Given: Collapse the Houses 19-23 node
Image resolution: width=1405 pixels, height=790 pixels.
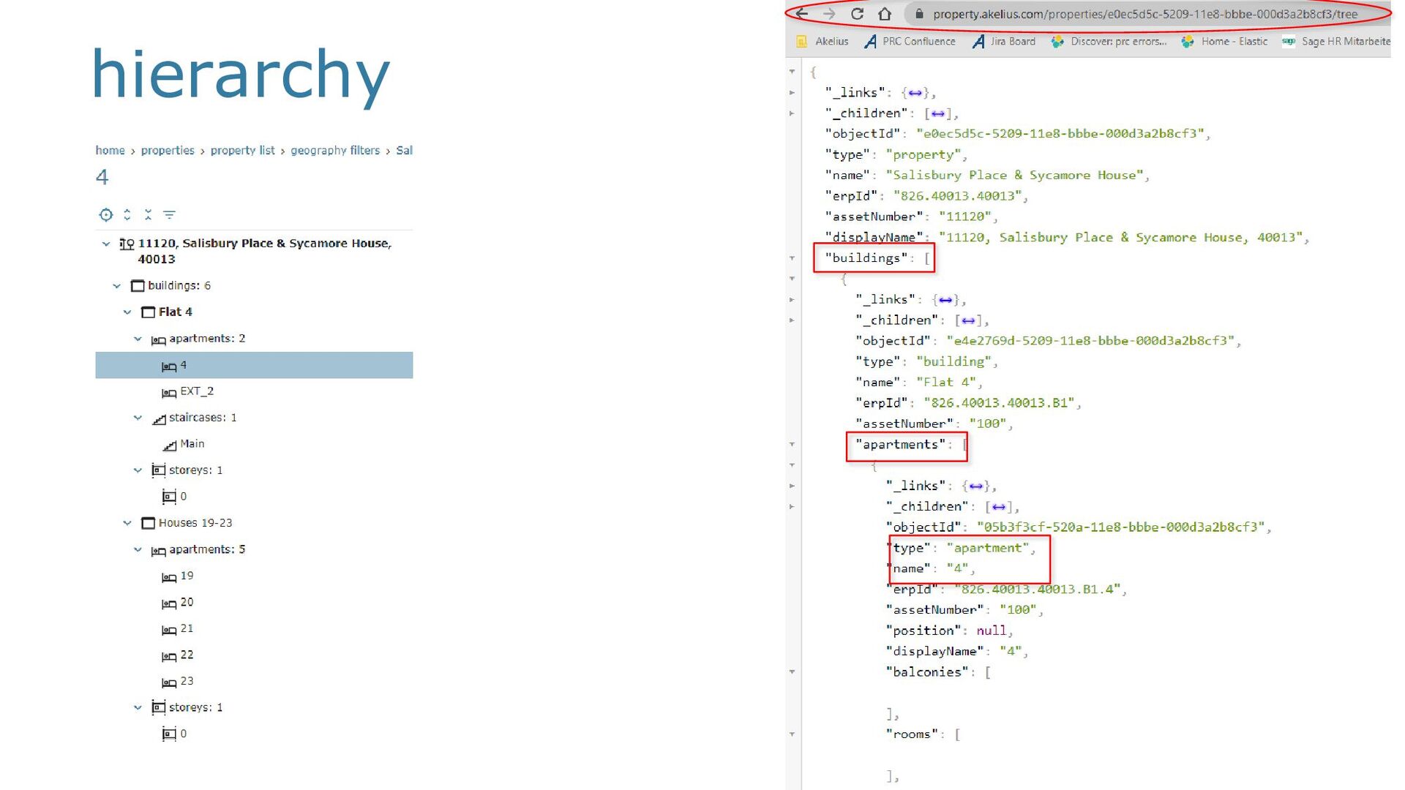Looking at the screenshot, I should click(127, 523).
